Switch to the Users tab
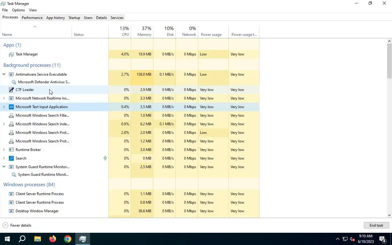This screenshot has height=245, width=392. [88, 18]
